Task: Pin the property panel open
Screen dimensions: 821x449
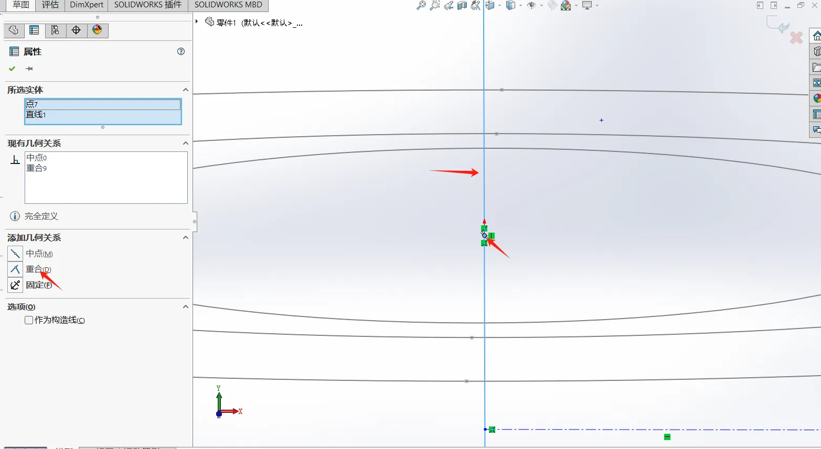Action: tap(29, 69)
